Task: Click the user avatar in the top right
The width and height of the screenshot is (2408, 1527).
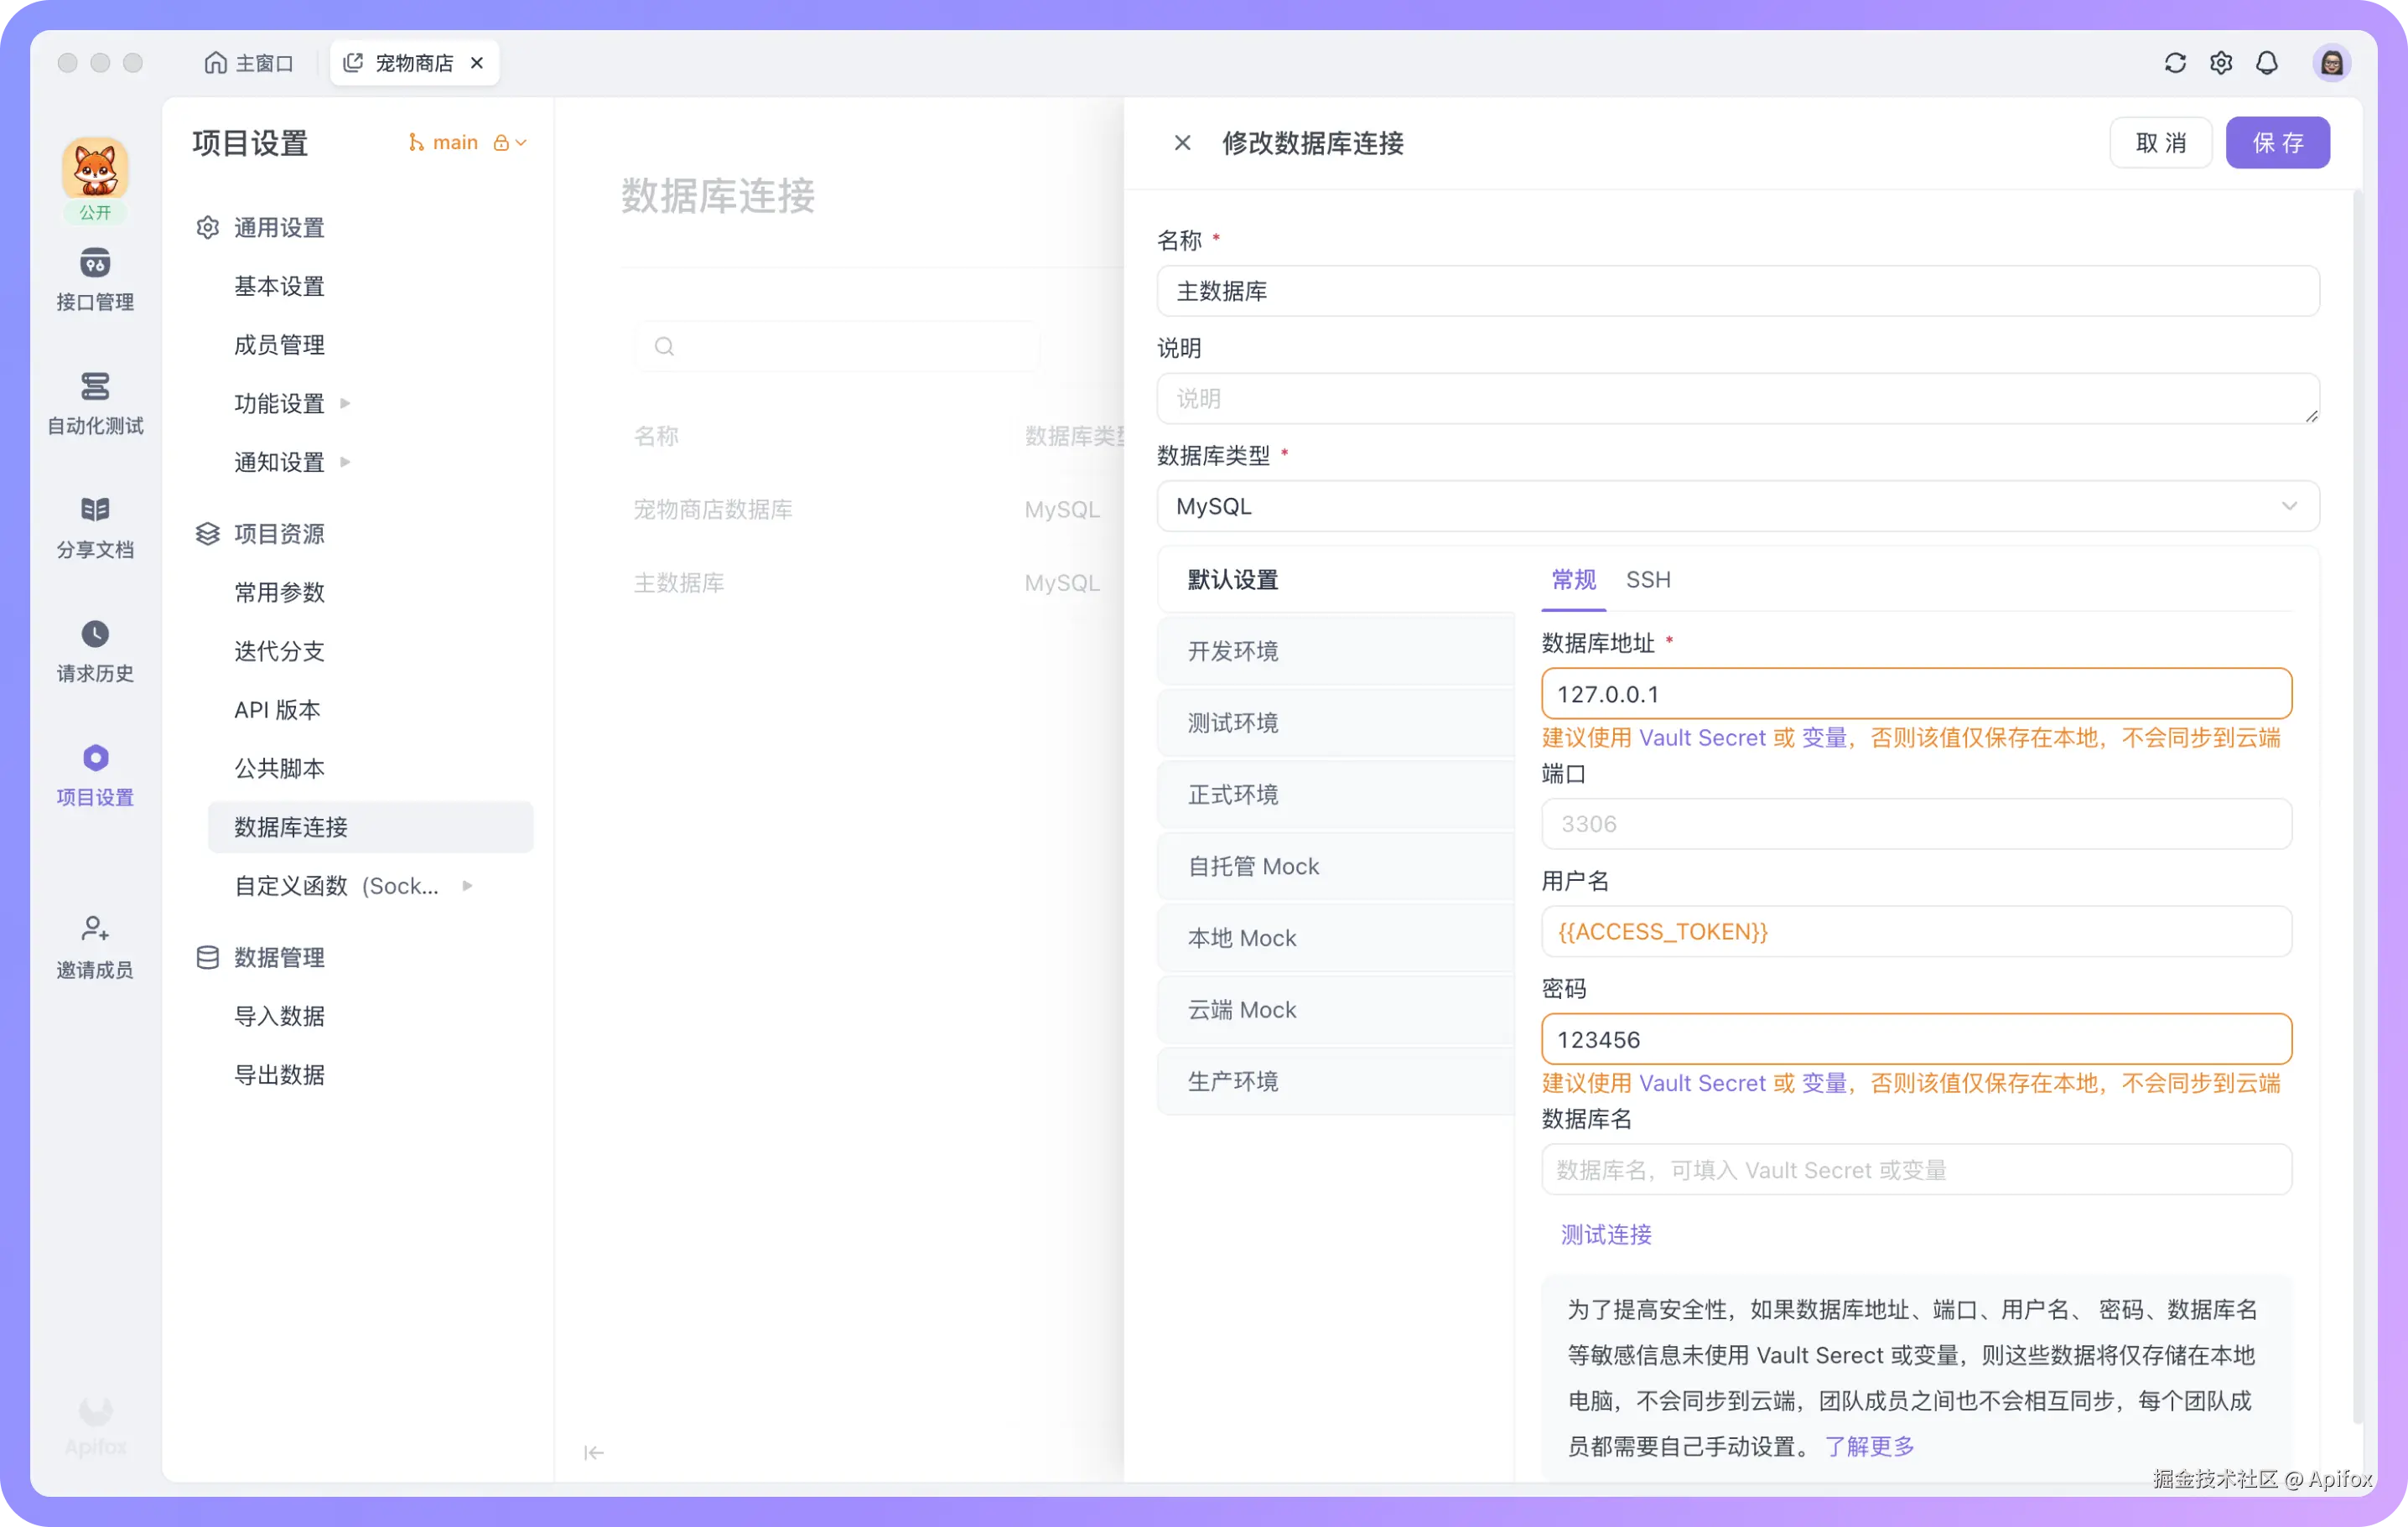Action: pyautogui.click(x=2331, y=62)
